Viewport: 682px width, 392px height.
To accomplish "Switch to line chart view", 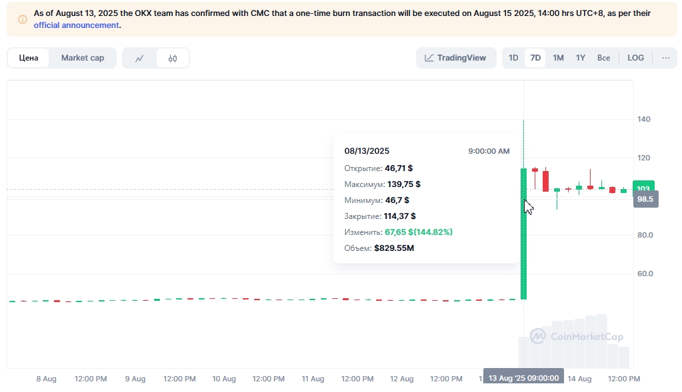I will pos(139,58).
